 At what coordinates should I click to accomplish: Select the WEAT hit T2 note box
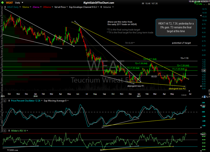(x=176, y=28)
